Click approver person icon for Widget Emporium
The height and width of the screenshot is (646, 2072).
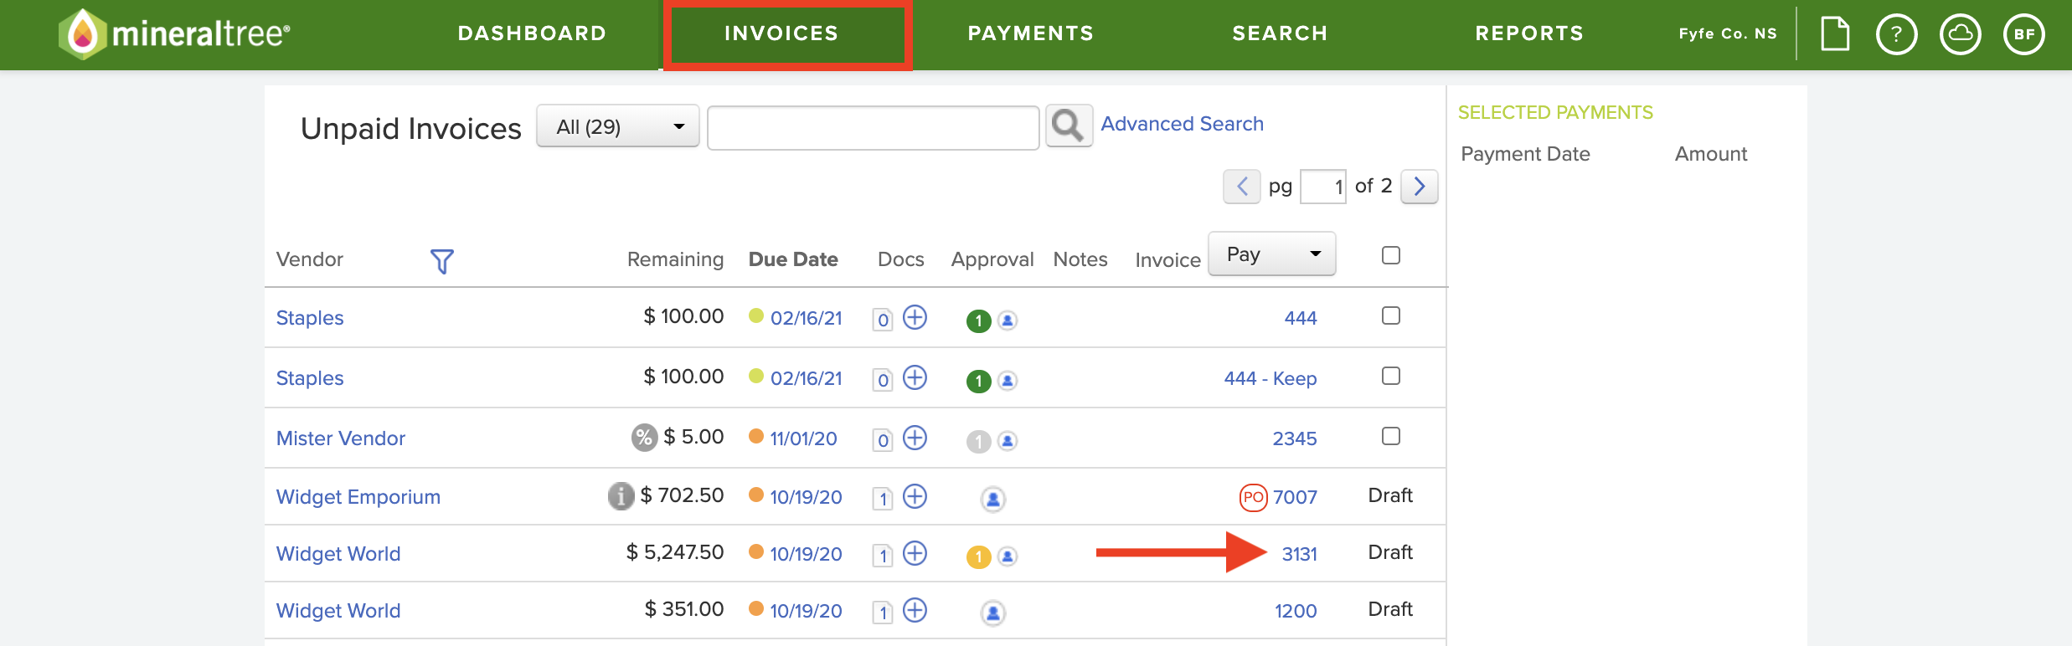click(x=993, y=500)
